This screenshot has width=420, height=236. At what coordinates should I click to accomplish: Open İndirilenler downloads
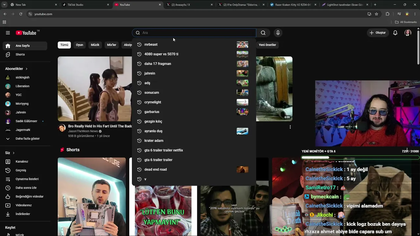coord(25,214)
